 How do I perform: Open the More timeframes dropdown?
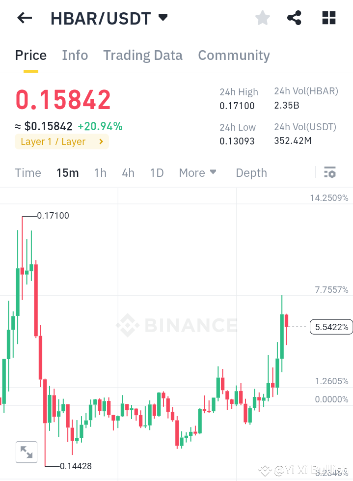click(197, 172)
